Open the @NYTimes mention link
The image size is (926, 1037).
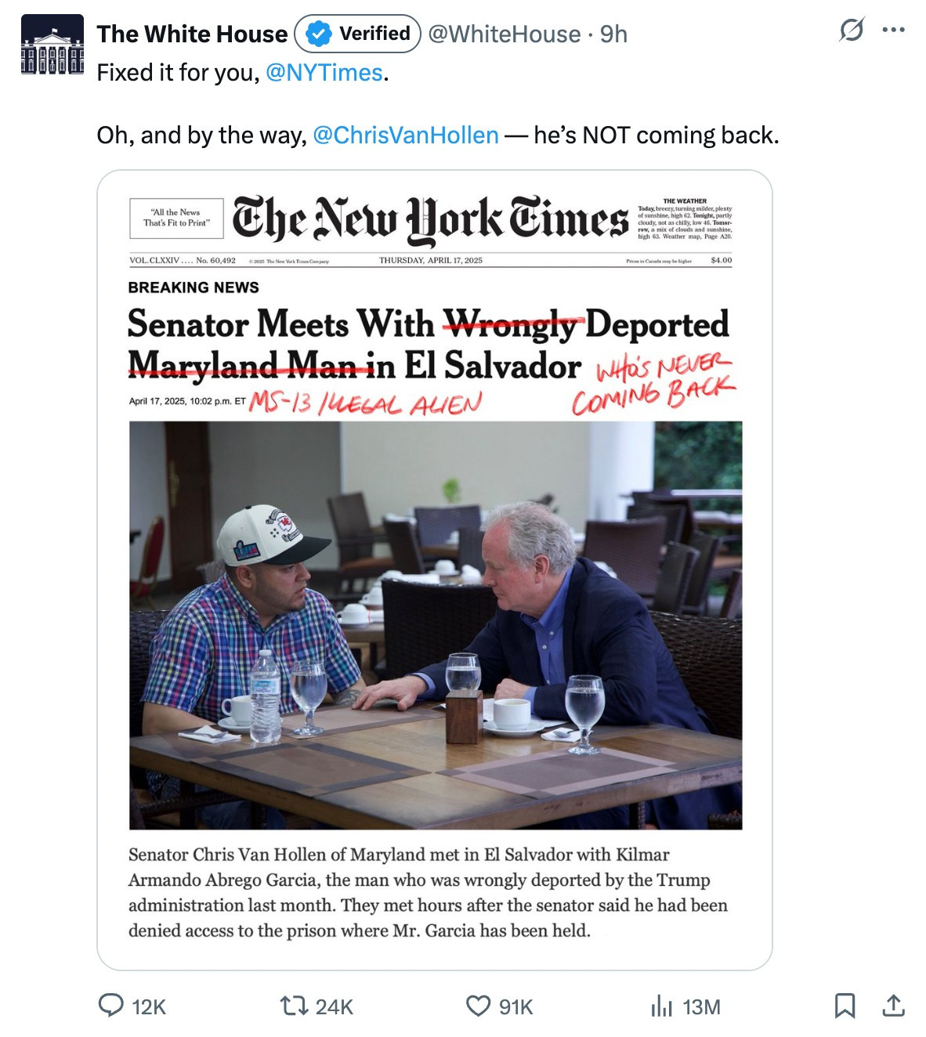(x=324, y=73)
